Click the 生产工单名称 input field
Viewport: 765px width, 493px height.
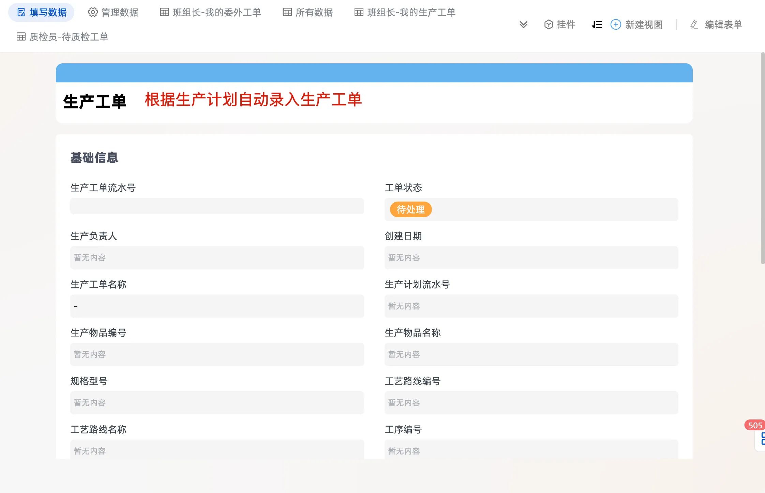217,306
